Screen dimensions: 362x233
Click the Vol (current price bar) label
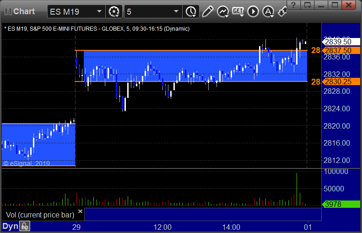coord(40,215)
